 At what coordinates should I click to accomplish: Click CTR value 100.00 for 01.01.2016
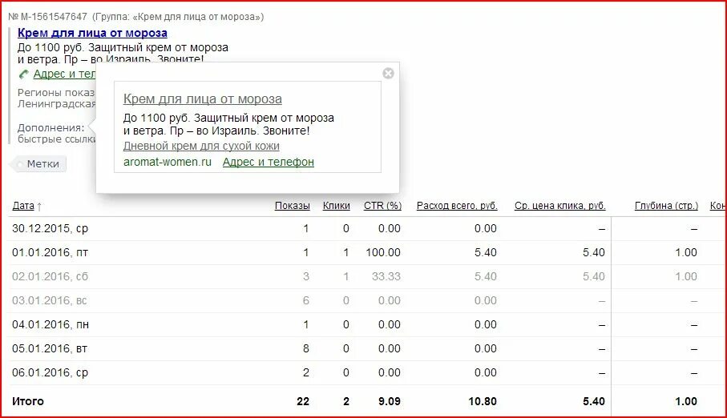pyautogui.click(x=383, y=252)
